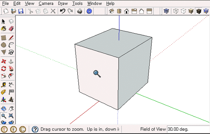Enable Wireframe display style
This screenshot has width=210, height=134.
click(176, 11)
